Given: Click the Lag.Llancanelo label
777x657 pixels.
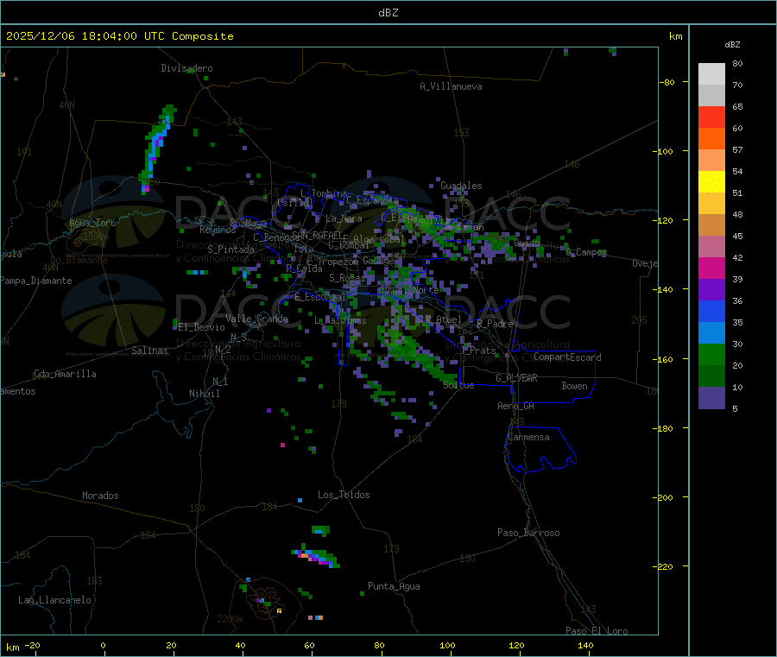Looking at the screenshot, I should pos(54,600).
